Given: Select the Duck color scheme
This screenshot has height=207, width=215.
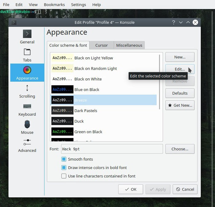Looking at the screenshot, I should 104,121.
